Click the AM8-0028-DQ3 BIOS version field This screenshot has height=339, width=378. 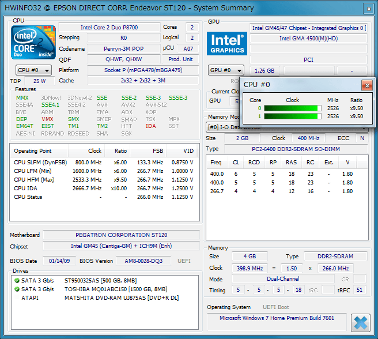pyautogui.click(x=143, y=261)
